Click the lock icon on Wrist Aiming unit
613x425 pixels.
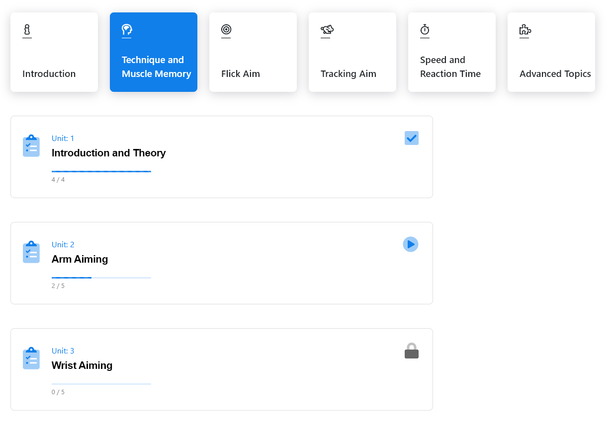pos(411,351)
